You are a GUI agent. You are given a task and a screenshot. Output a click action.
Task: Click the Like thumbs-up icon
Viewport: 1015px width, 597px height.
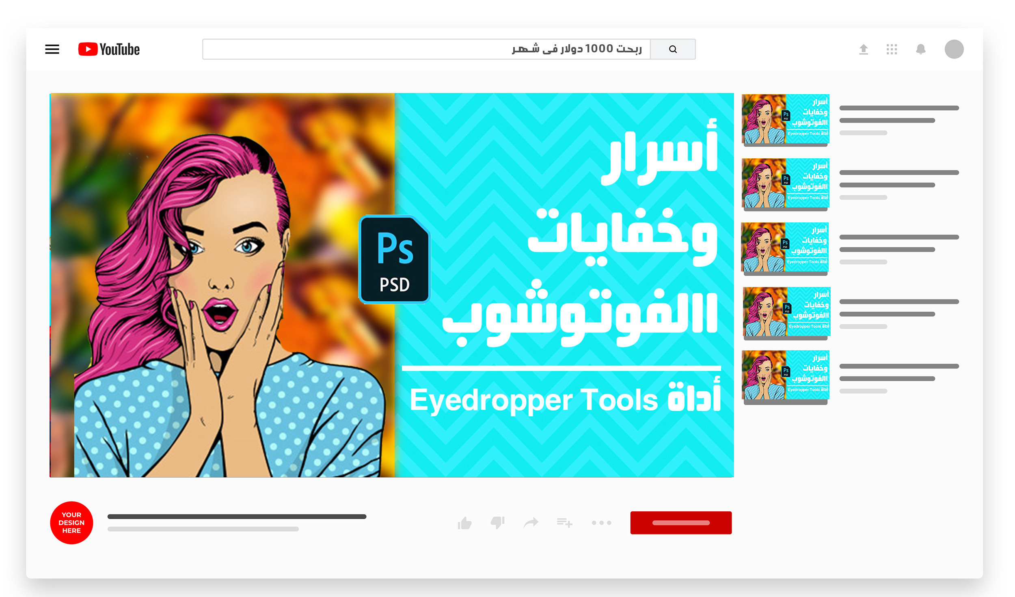[465, 523]
